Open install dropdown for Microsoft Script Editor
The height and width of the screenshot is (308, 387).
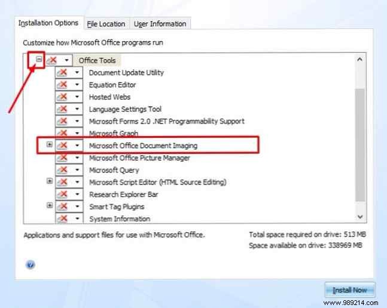(77, 182)
